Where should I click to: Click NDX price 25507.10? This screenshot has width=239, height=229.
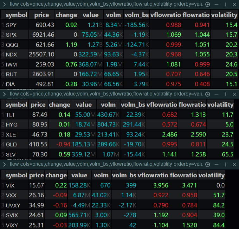click(x=42, y=54)
